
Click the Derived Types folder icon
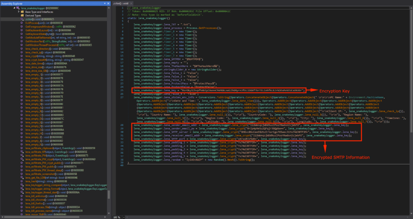click(22, 15)
